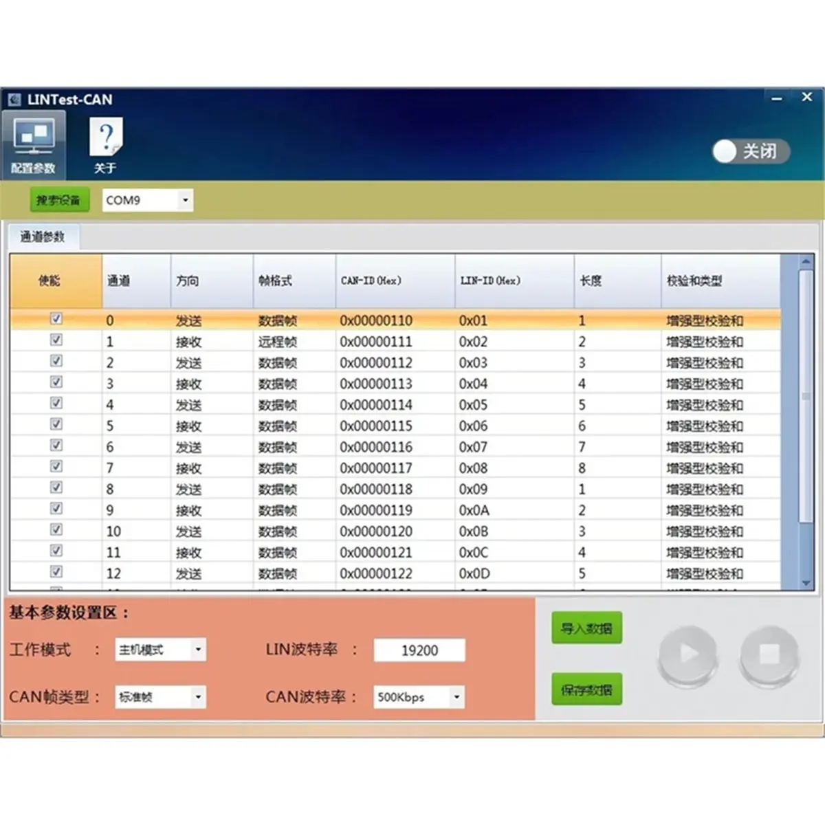Viewport: 825px width, 825px height.
Task: Uncheck enable checkbox for channel 2
Action: [56, 361]
